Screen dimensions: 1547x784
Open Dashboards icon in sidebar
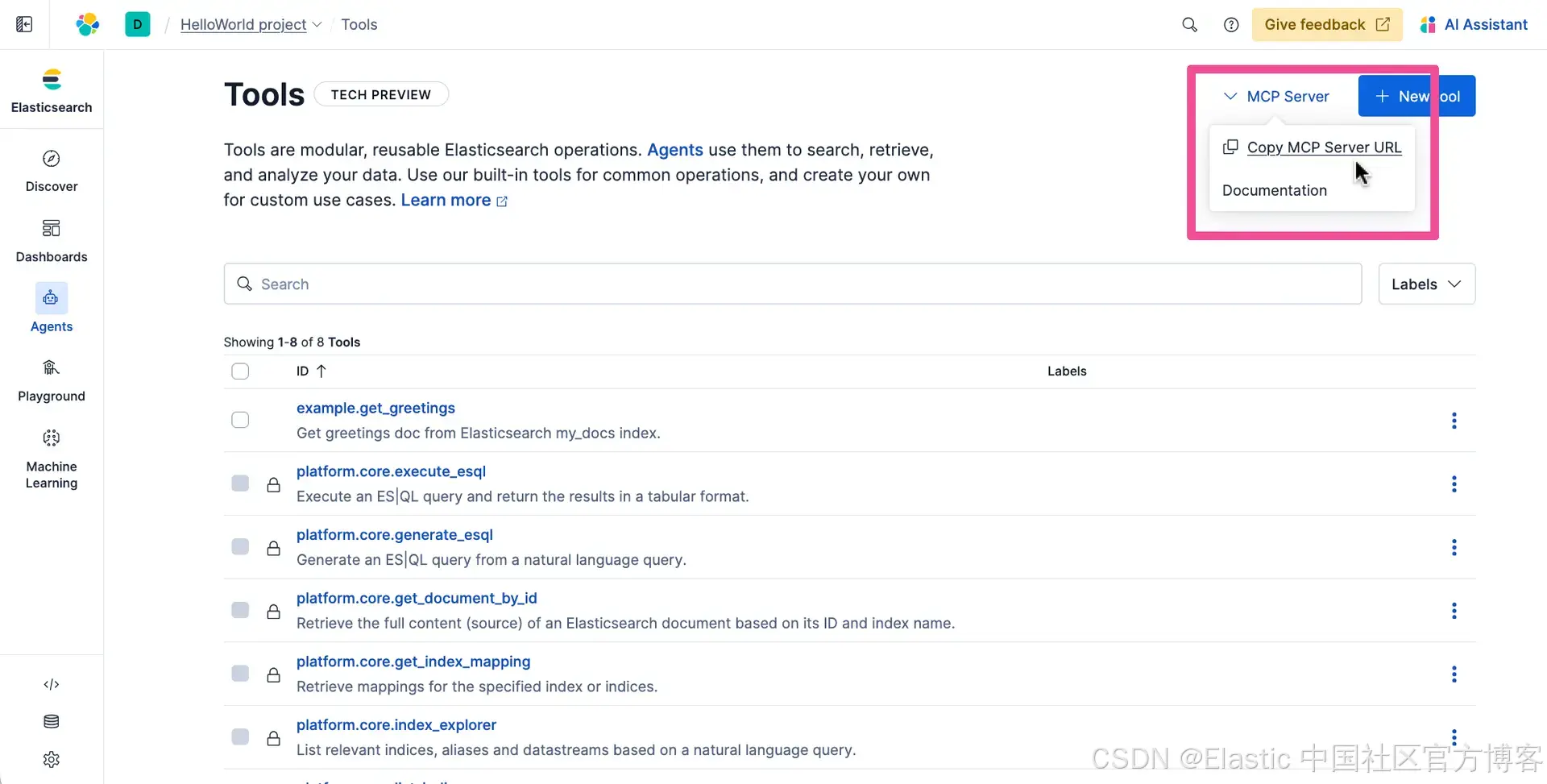point(52,228)
